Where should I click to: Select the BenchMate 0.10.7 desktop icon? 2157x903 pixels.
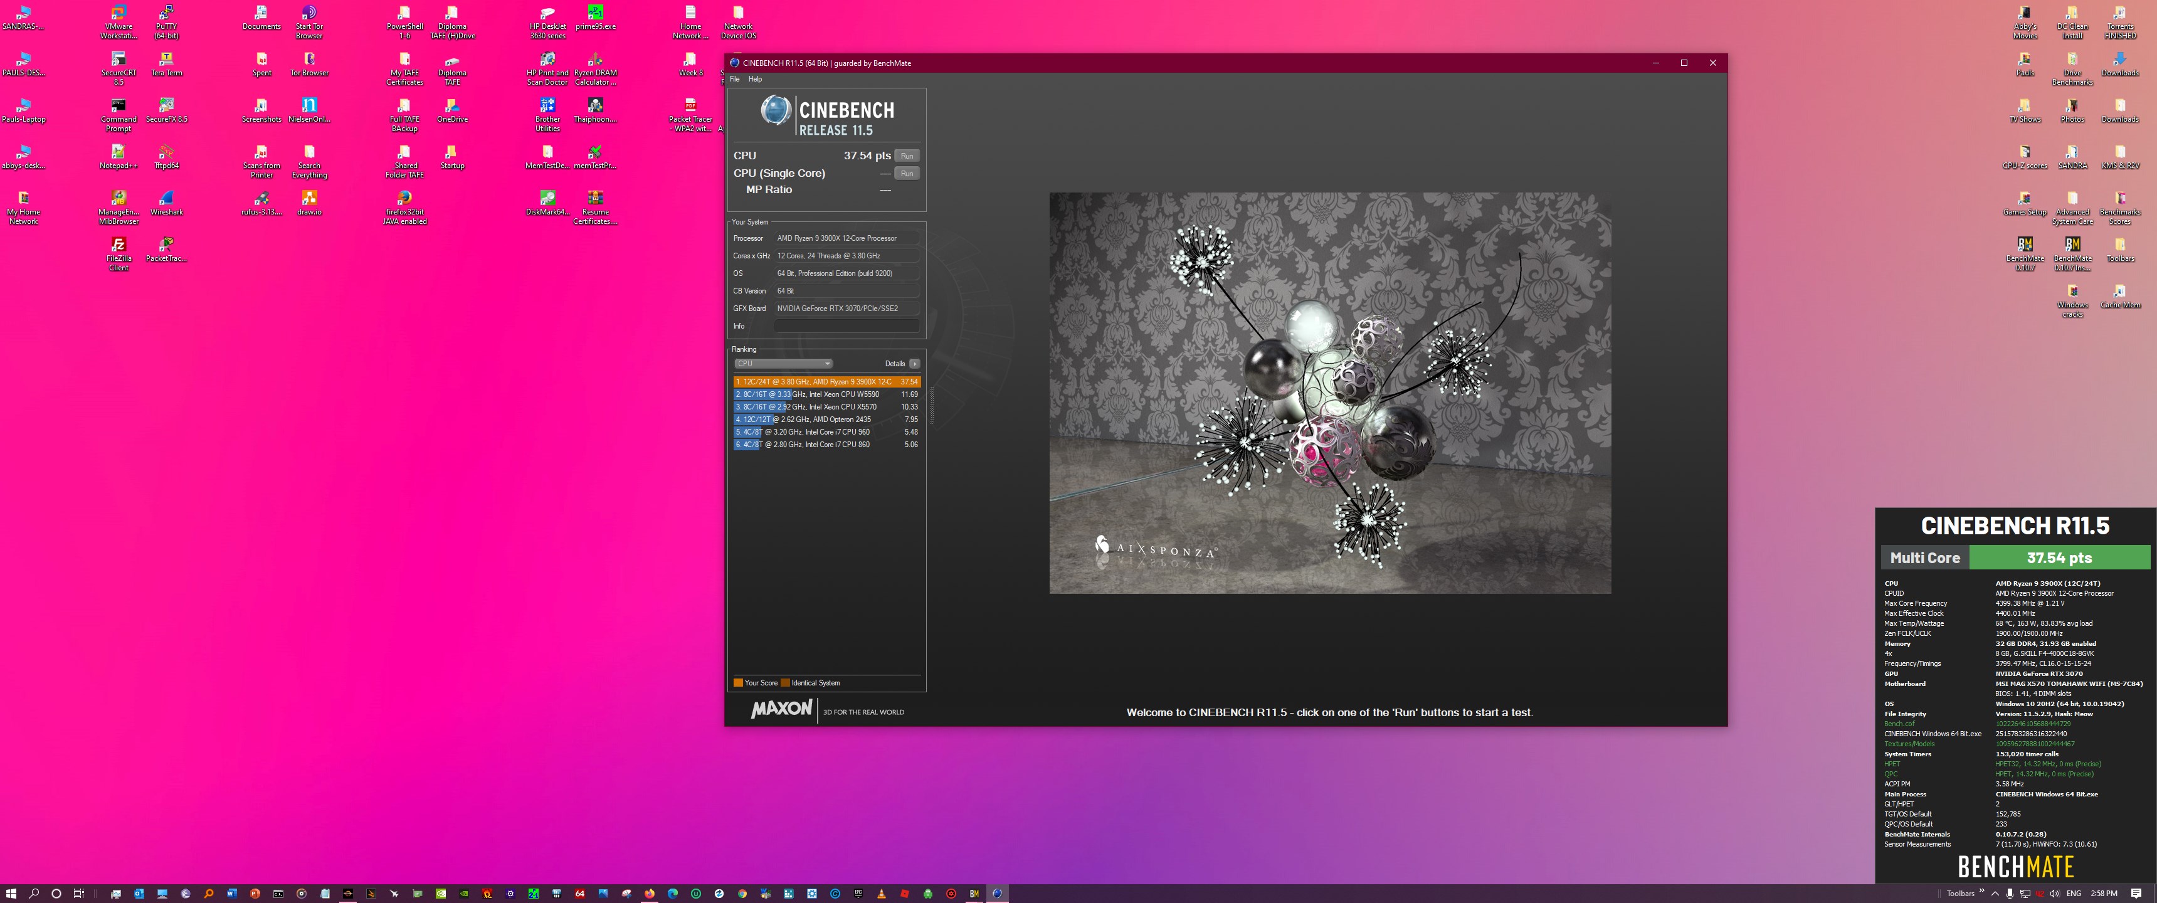[2025, 255]
